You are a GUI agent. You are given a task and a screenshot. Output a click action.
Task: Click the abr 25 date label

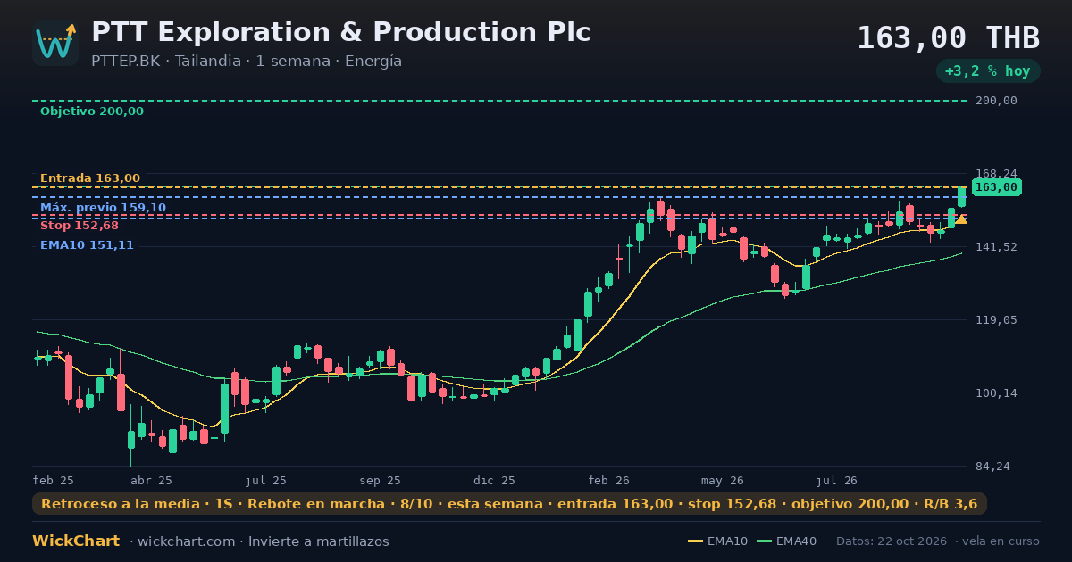(152, 481)
